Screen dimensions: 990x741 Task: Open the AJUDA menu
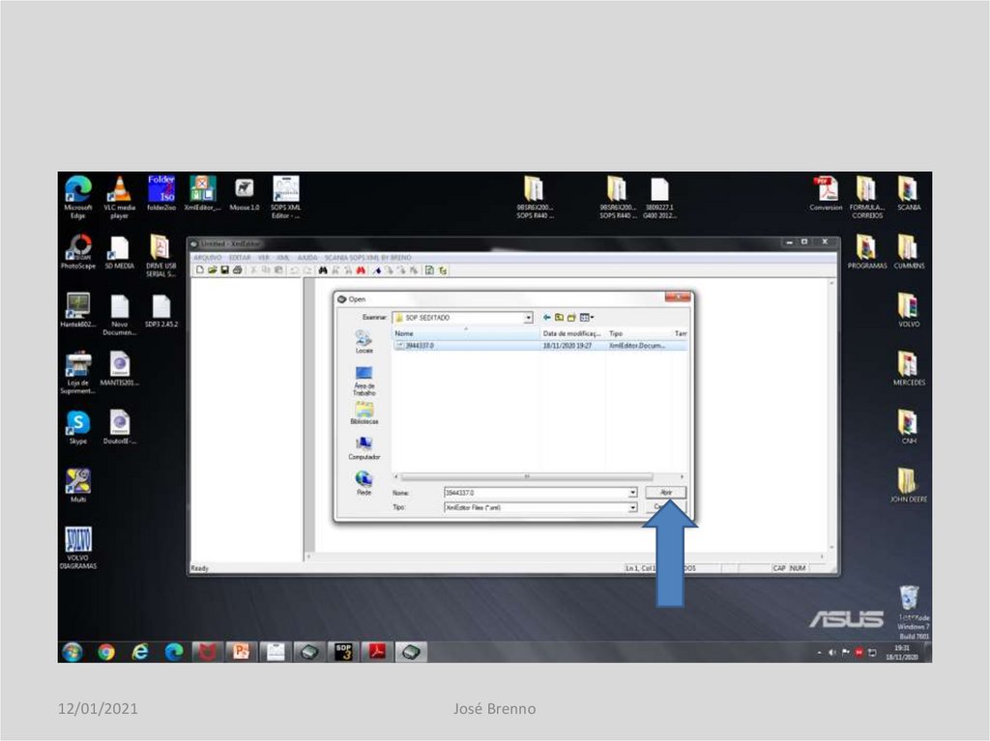[307, 258]
